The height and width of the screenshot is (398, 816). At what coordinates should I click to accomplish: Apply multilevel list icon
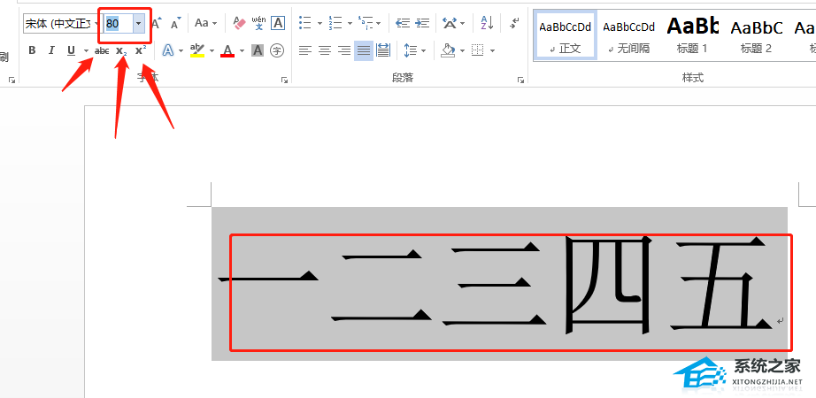click(366, 23)
